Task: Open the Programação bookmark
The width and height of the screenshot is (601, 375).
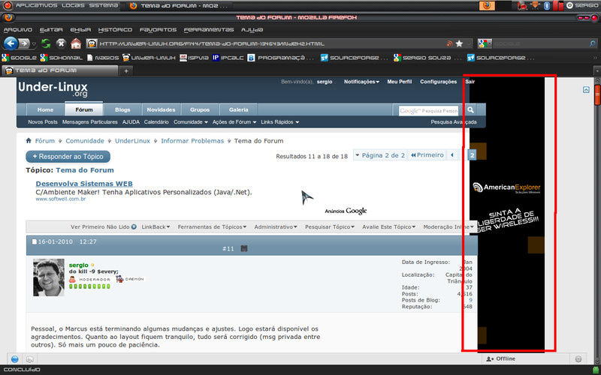Action: pyautogui.click(x=281, y=58)
